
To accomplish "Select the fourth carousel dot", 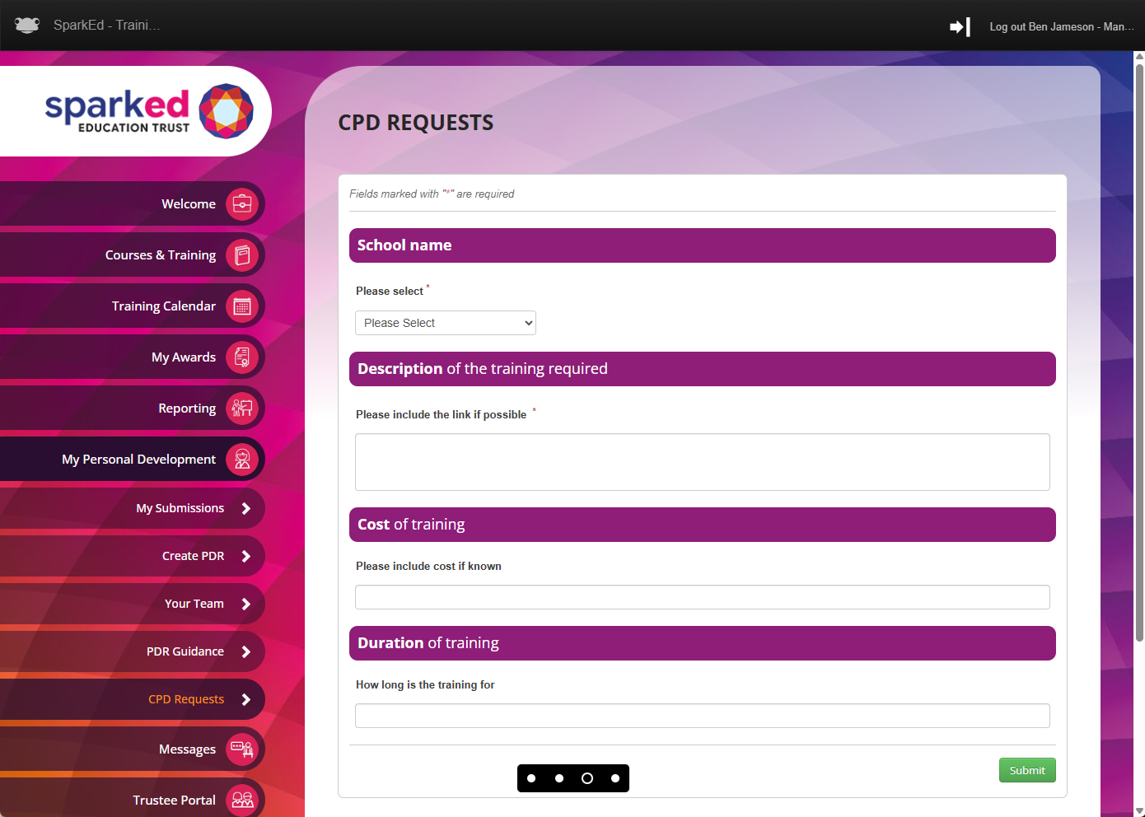I will (x=615, y=778).
